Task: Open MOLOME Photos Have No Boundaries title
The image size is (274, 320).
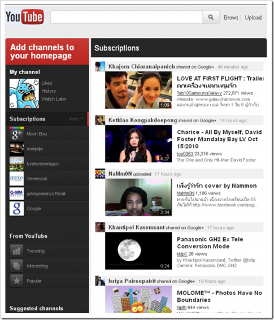Action: pyautogui.click(x=219, y=296)
